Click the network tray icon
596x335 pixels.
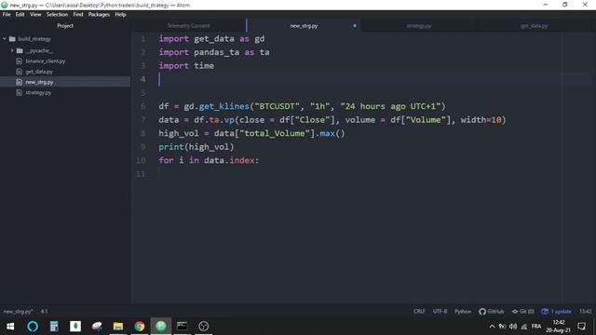pos(524,327)
